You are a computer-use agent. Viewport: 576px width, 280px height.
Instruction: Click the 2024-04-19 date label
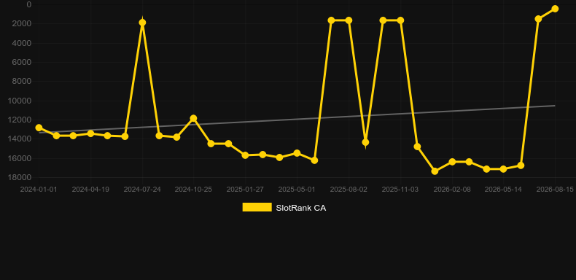tap(90, 190)
